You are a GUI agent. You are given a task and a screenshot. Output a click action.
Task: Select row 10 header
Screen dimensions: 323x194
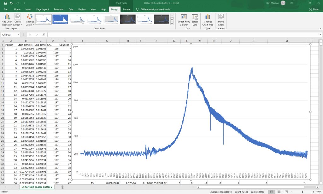pos(3,79)
